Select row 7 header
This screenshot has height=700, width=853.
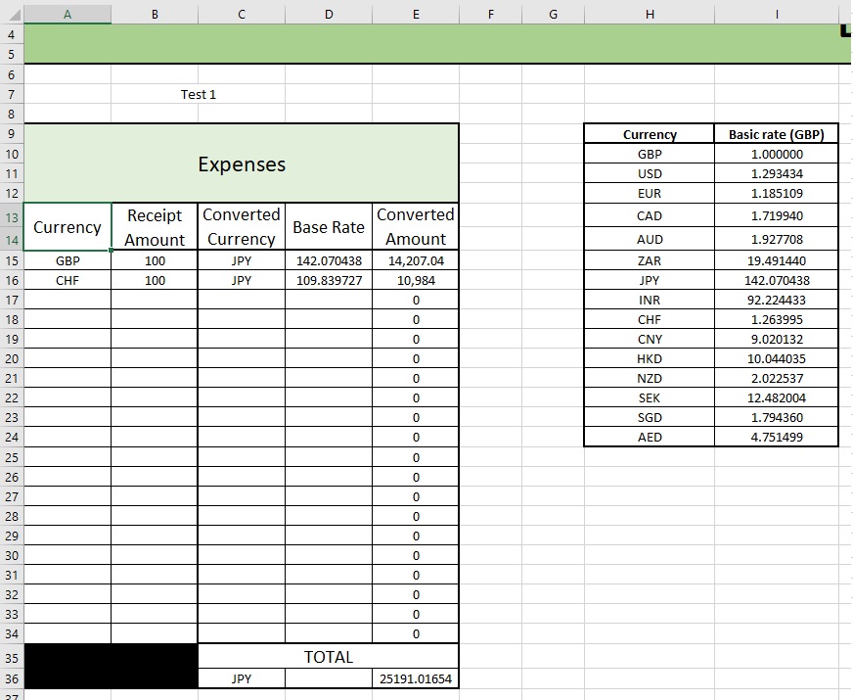(12, 94)
